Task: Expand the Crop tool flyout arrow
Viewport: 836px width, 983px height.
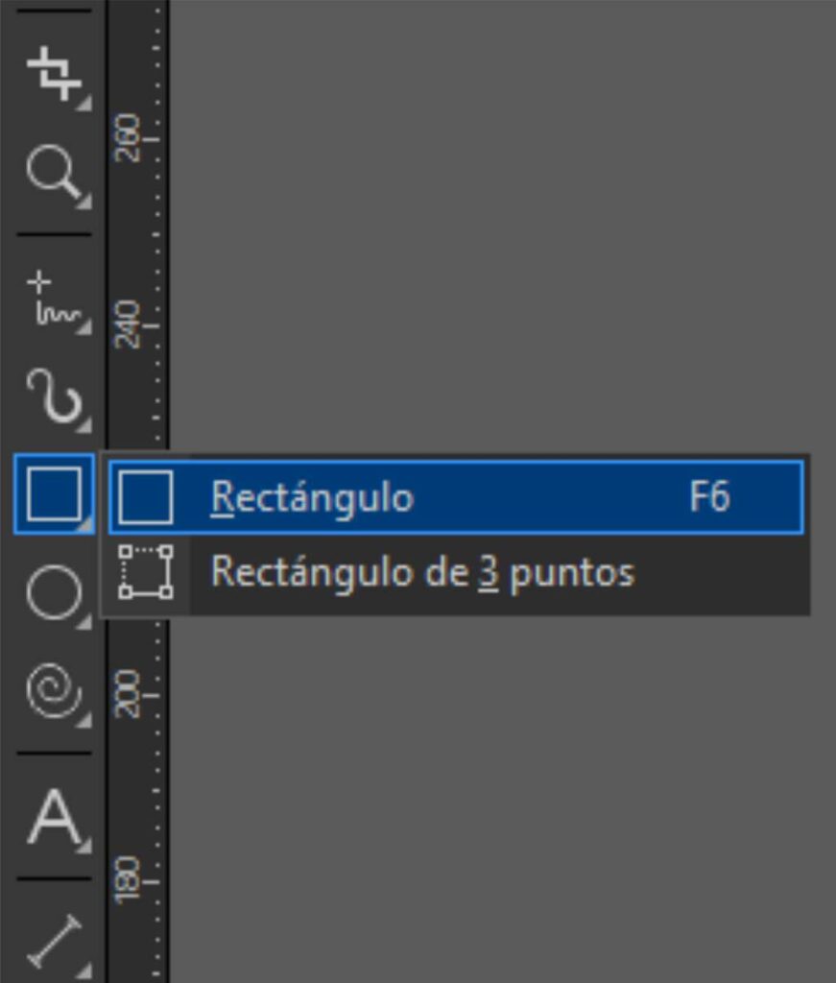Action: (x=84, y=104)
